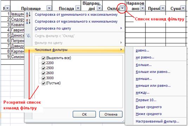Choose the между... filter option
This screenshot has height=126, width=188.
pyautogui.click(x=143, y=92)
